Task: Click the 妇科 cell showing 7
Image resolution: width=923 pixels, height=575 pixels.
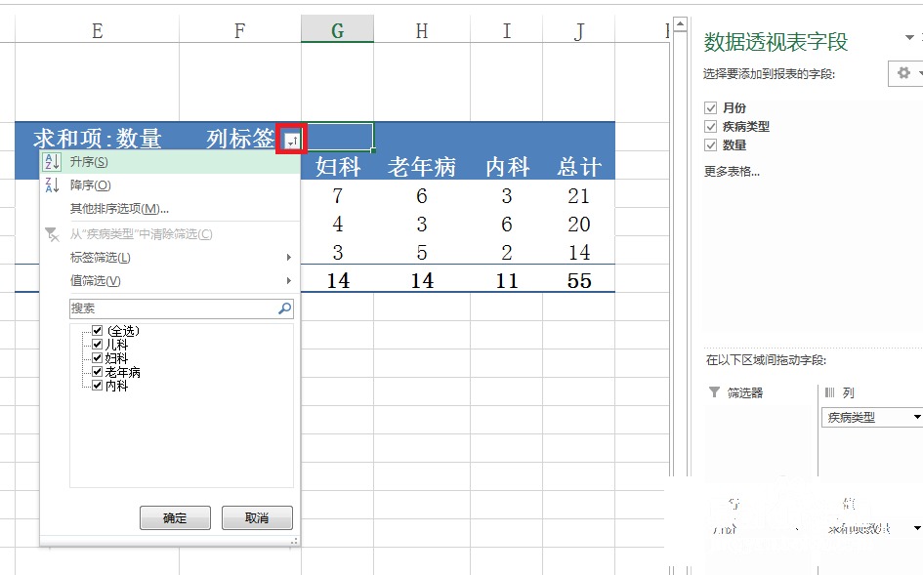Action: [337, 195]
